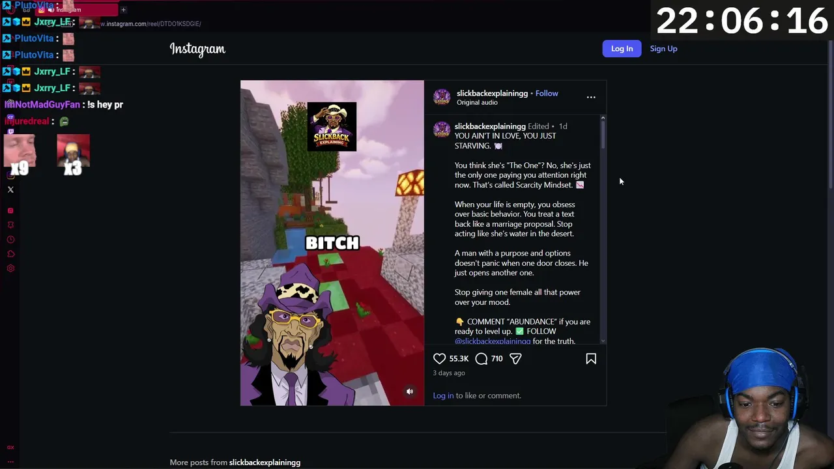The height and width of the screenshot is (469, 834).
Task: Open the Extensions cube sidebar icon
Action: (10, 254)
